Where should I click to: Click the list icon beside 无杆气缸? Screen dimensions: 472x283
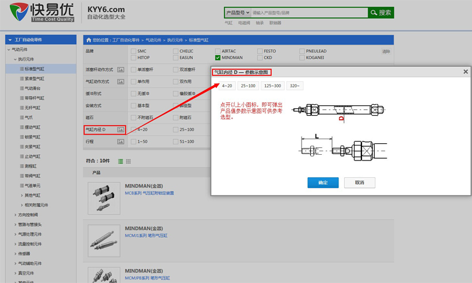coord(22,108)
